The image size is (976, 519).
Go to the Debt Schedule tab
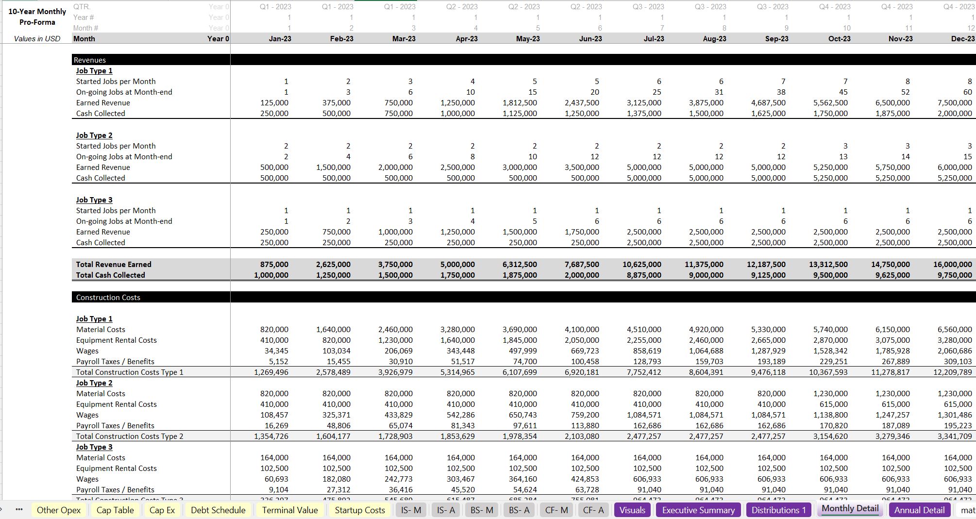tap(218, 510)
